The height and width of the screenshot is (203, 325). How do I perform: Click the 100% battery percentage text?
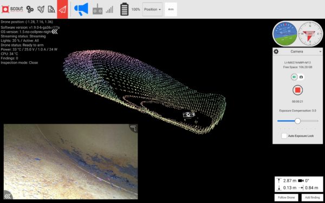pyautogui.click(x=136, y=10)
